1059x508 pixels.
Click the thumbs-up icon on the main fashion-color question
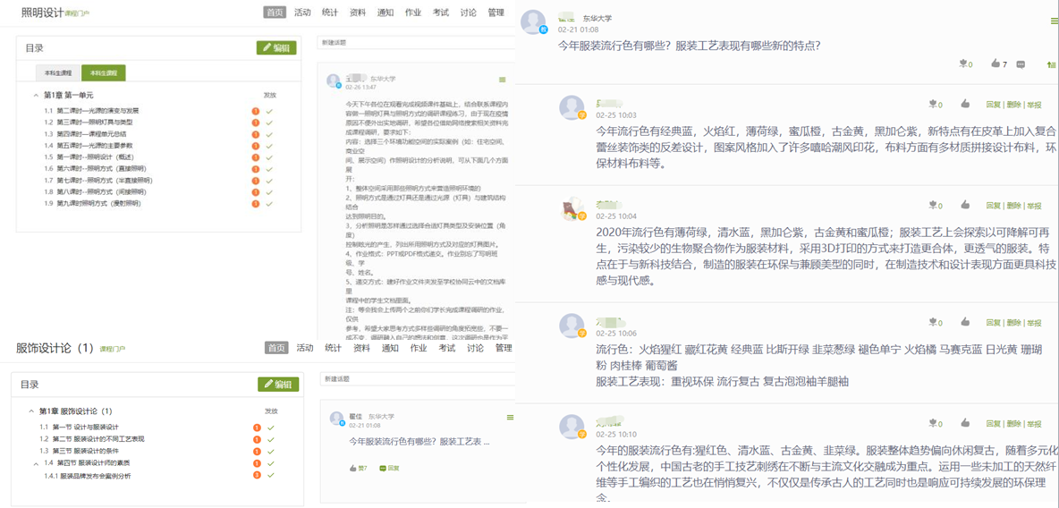tap(995, 63)
